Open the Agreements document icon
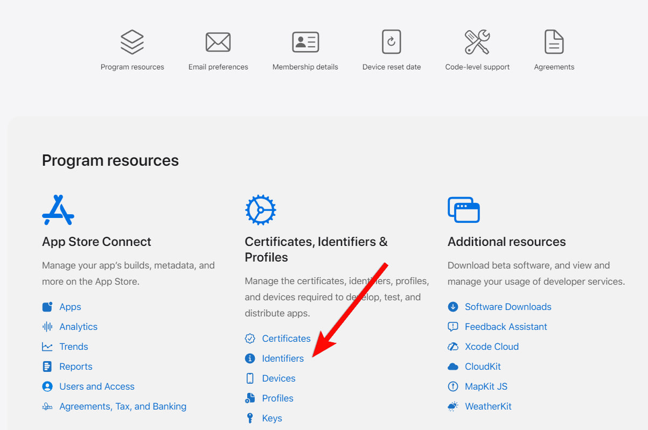Image resolution: width=648 pixels, height=430 pixels. (554, 42)
